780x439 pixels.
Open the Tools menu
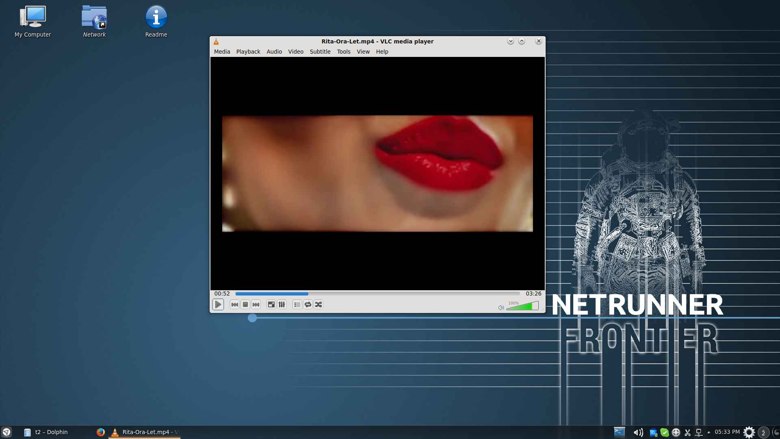(344, 52)
